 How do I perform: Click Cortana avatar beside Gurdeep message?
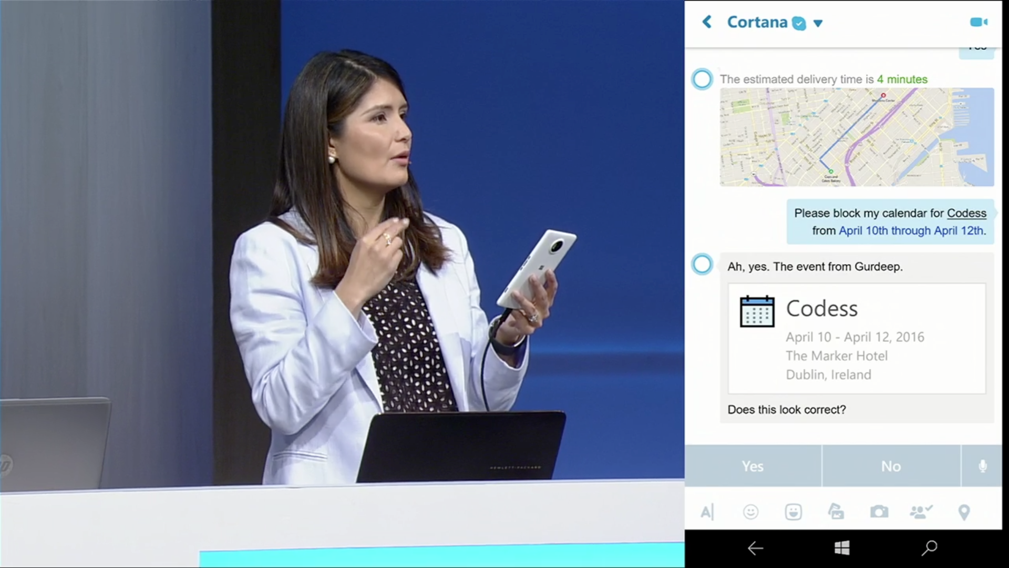[702, 264]
